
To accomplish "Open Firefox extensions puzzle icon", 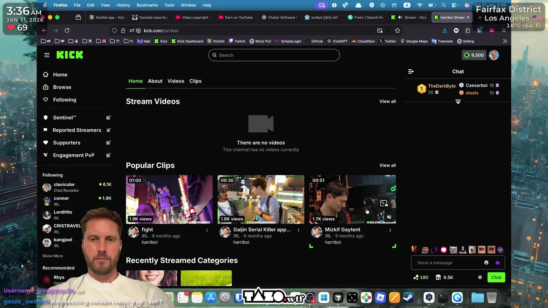I will point(468,30).
